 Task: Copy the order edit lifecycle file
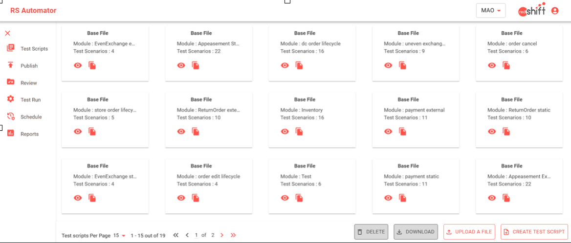click(x=196, y=198)
